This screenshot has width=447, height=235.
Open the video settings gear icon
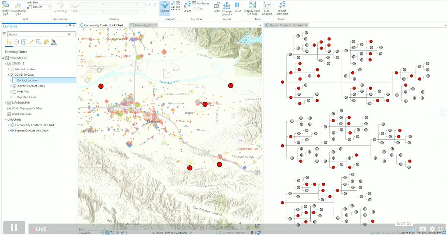click(x=432, y=229)
